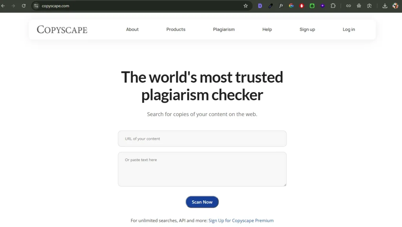Click the screenshot capture toolbar icon
The width and height of the screenshot is (402, 227).
pyautogui.click(x=369, y=5)
